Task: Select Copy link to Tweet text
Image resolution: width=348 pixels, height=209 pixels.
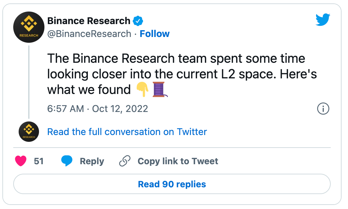Action: 178,161
